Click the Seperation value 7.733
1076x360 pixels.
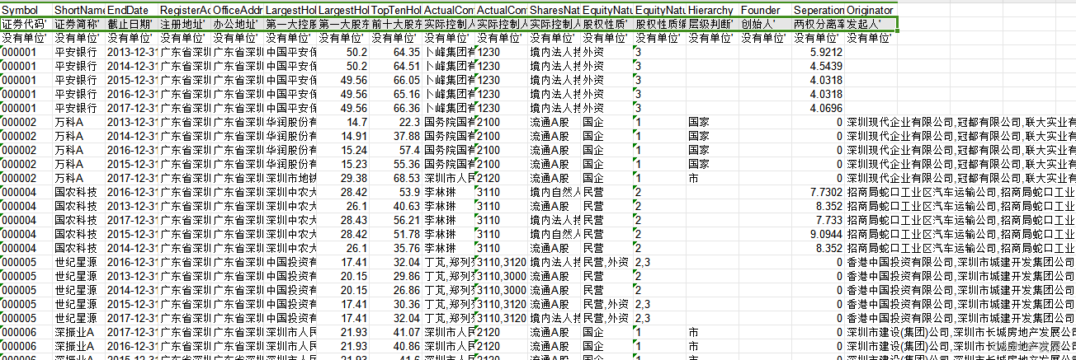point(819,219)
